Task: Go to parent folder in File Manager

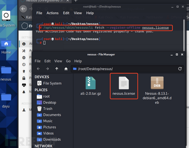Action: pyautogui.click(x=57, y=69)
